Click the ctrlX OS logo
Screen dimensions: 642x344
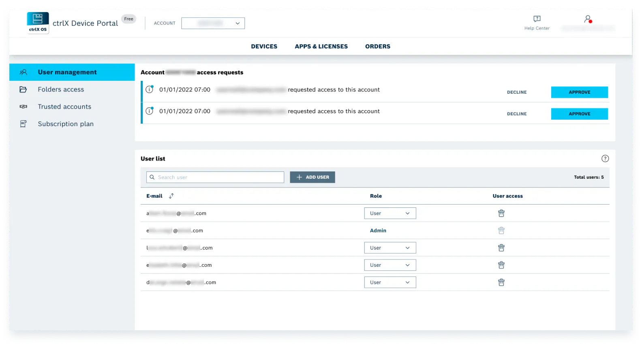pos(38,23)
